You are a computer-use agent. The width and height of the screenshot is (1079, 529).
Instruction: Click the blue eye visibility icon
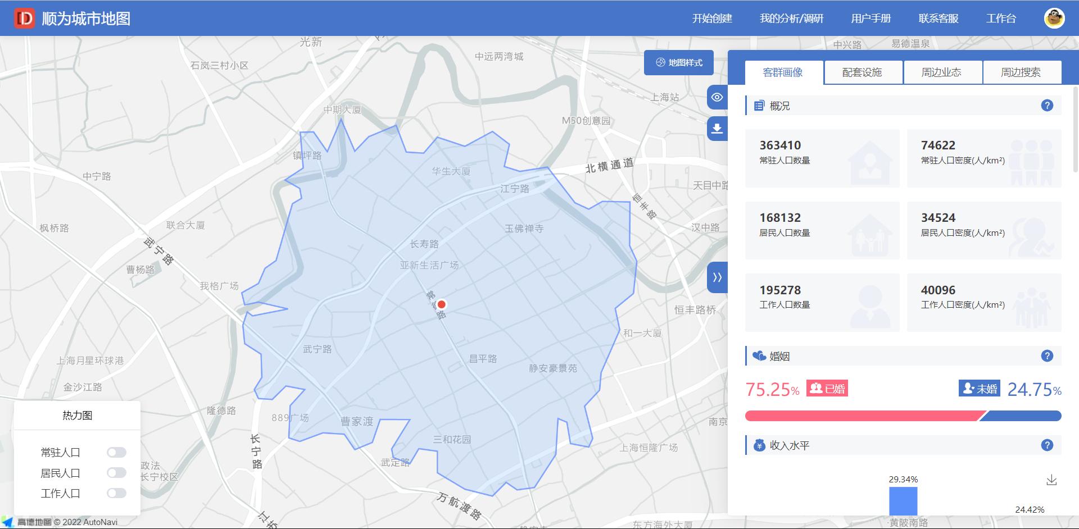pos(717,97)
